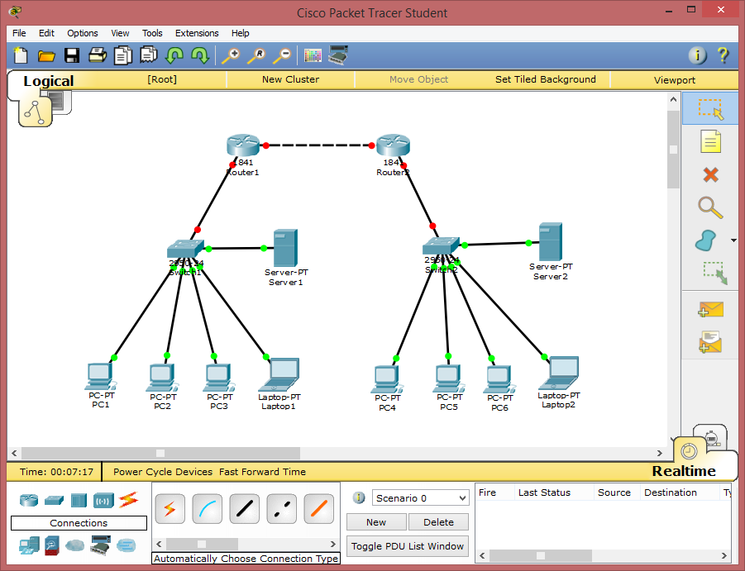Print using the printer icon
This screenshot has height=571, width=745.
pyautogui.click(x=98, y=55)
